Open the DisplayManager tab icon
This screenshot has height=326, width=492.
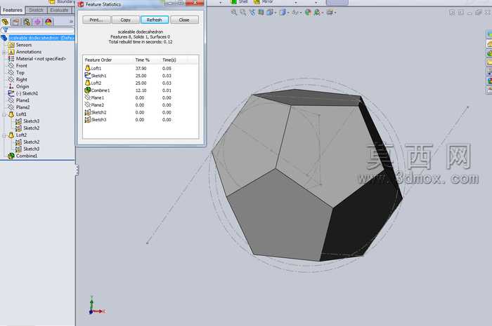[48, 22]
